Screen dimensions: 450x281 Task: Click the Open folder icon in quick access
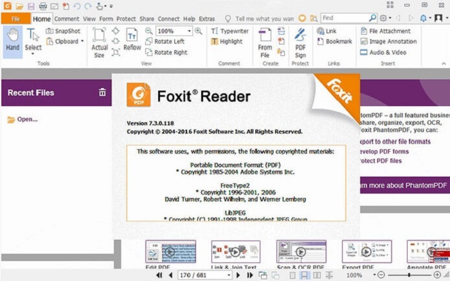(x=19, y=6)
